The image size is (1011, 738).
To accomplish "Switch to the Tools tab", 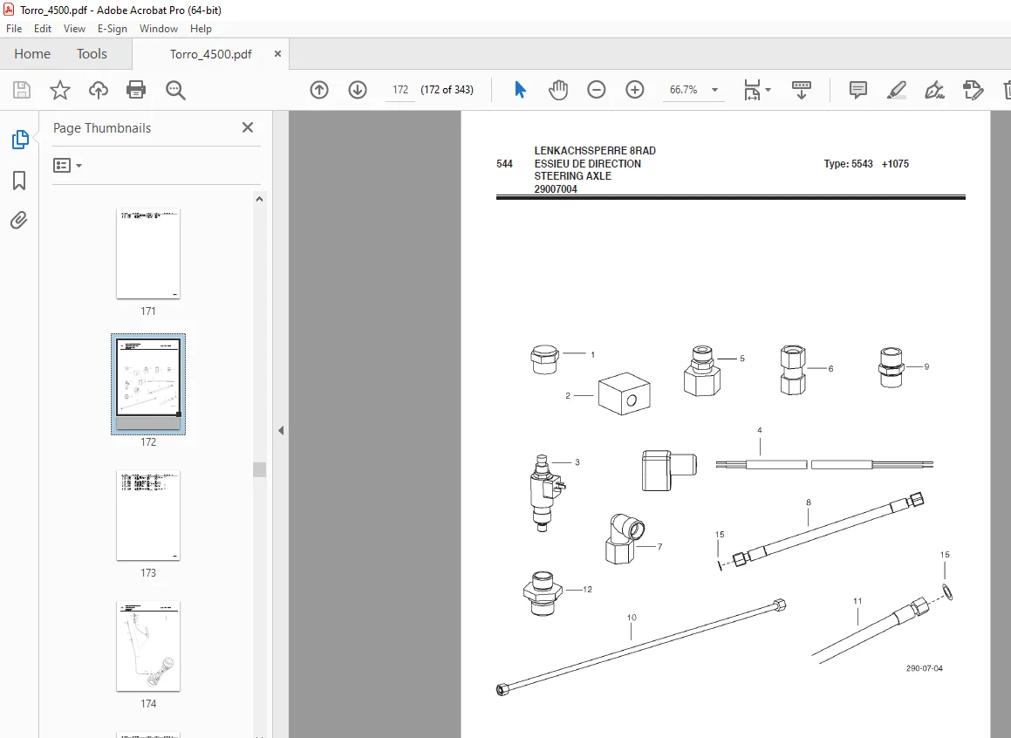I will pos(92,54).
